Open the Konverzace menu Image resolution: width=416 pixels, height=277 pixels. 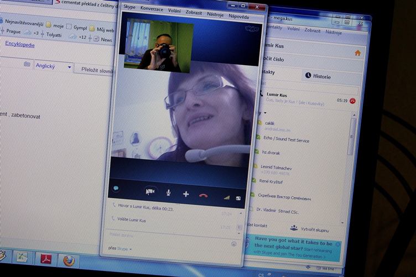point(152,8)
